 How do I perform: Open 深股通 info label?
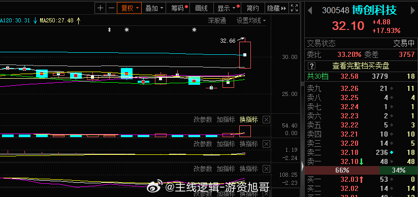click(x=217, y=20)
